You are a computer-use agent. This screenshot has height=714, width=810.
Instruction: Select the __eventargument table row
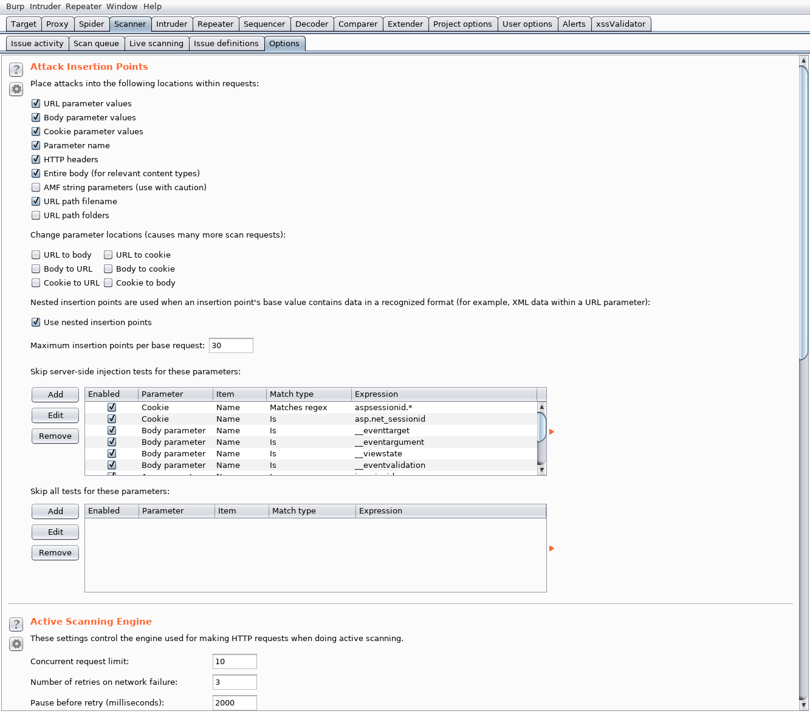pyautogui.click(x=311, y=442)
